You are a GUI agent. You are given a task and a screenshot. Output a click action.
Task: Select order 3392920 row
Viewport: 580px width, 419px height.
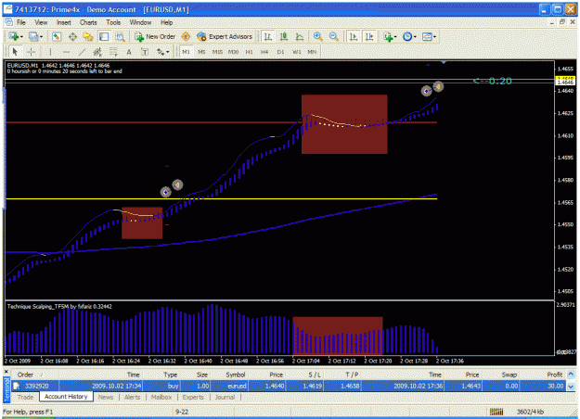289,386
